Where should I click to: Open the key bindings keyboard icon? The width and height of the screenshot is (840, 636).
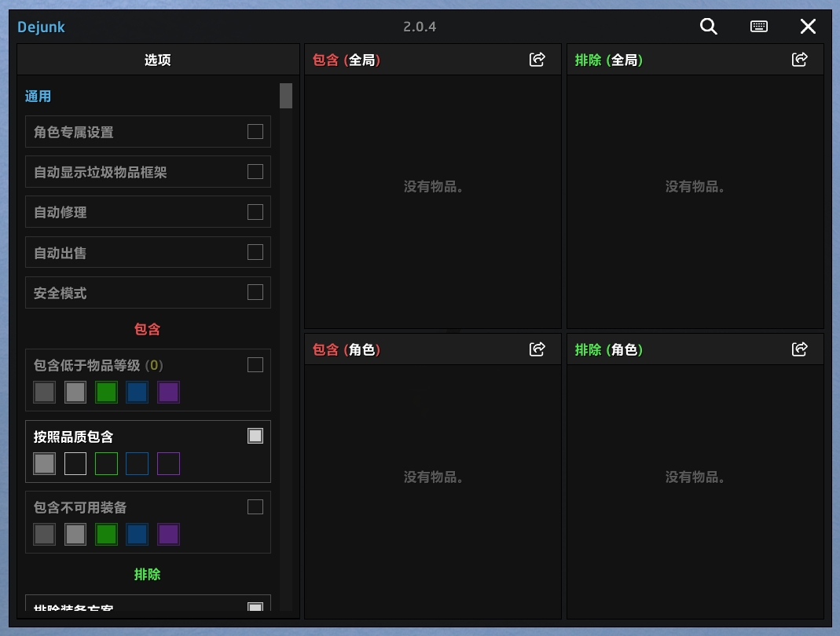pyautogui.click(x=758, y=27)
